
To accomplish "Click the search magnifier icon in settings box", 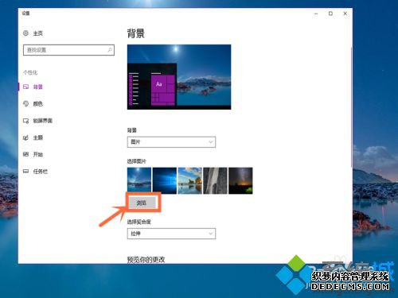I will tap(110, 50).
